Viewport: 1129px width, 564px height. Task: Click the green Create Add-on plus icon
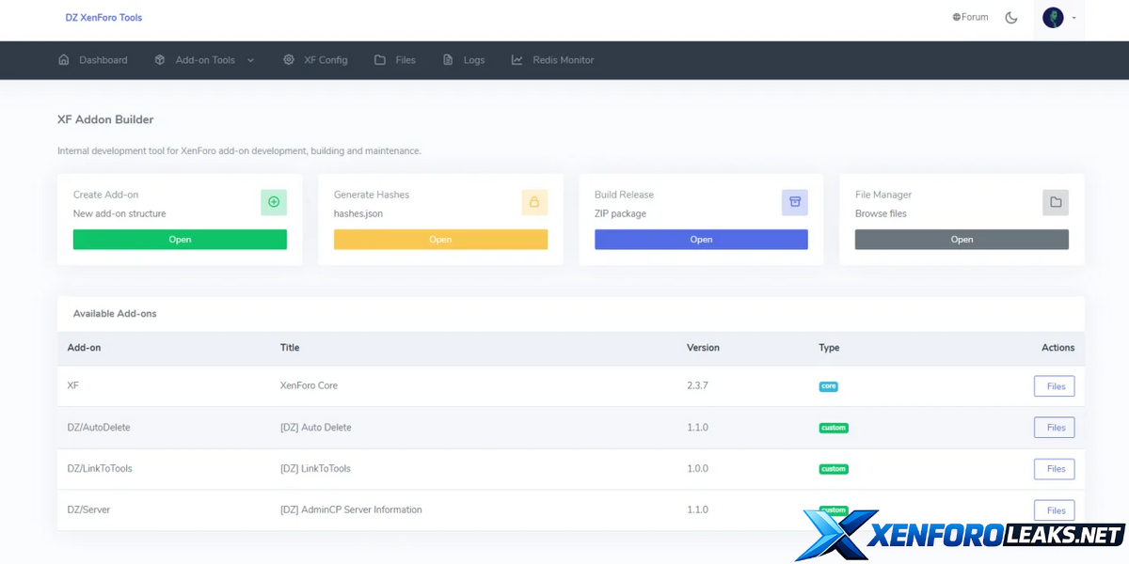[274, 202]
